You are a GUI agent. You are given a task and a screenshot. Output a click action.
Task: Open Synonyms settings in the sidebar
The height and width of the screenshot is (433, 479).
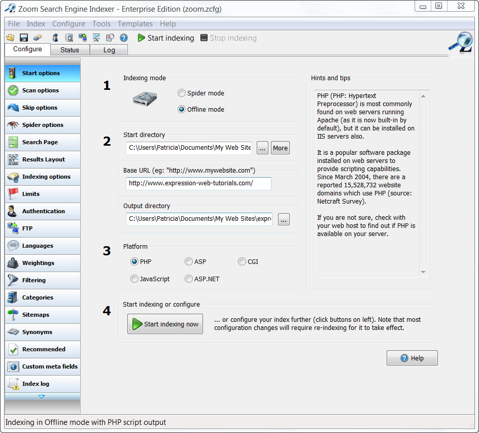coord(43,332)
